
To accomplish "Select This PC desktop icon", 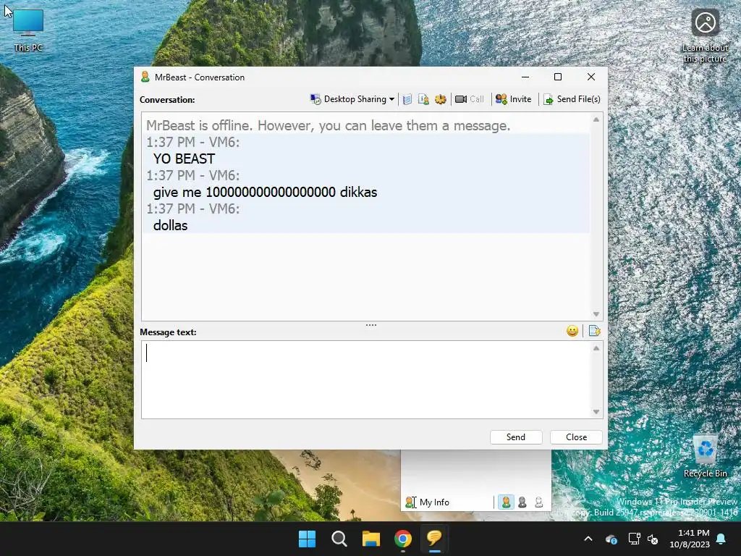I will 28,31.
